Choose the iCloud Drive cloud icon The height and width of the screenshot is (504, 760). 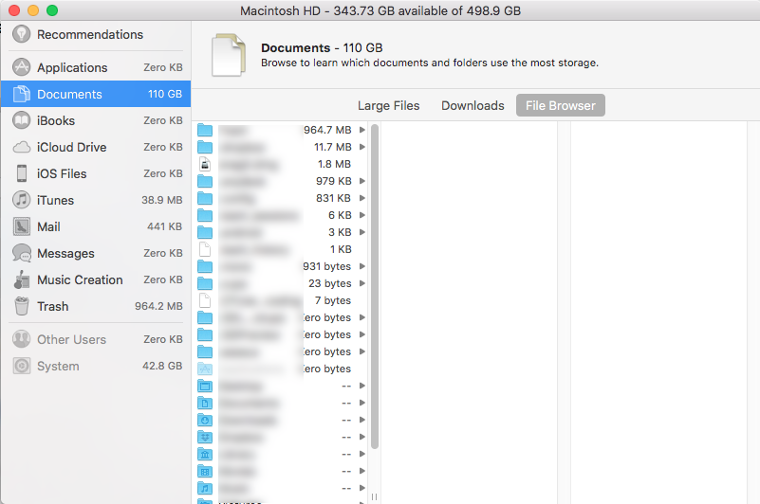21,147
